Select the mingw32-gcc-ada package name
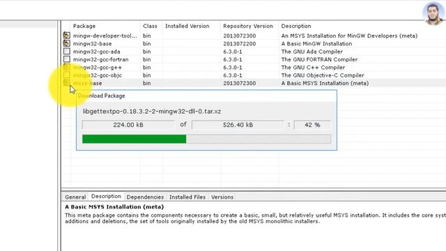 coord(96,52)
